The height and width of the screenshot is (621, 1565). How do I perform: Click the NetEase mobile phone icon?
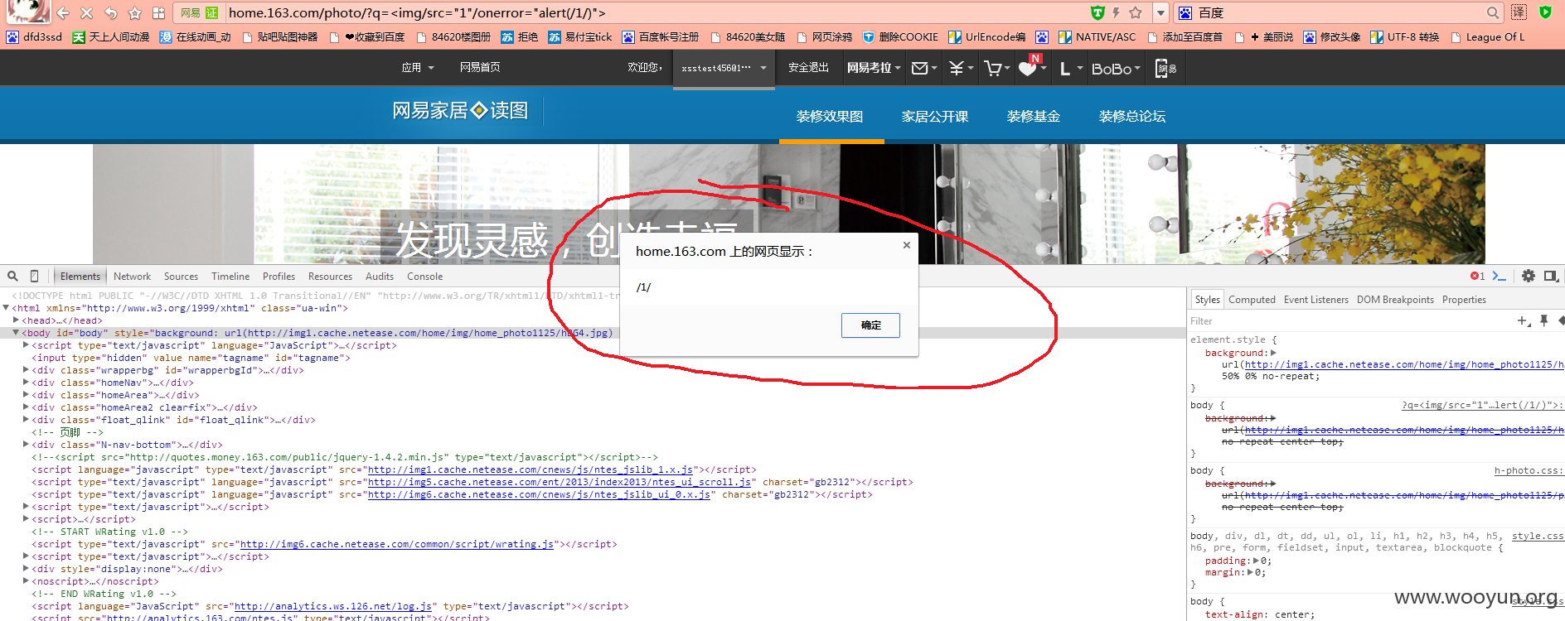pos(1165,69)
